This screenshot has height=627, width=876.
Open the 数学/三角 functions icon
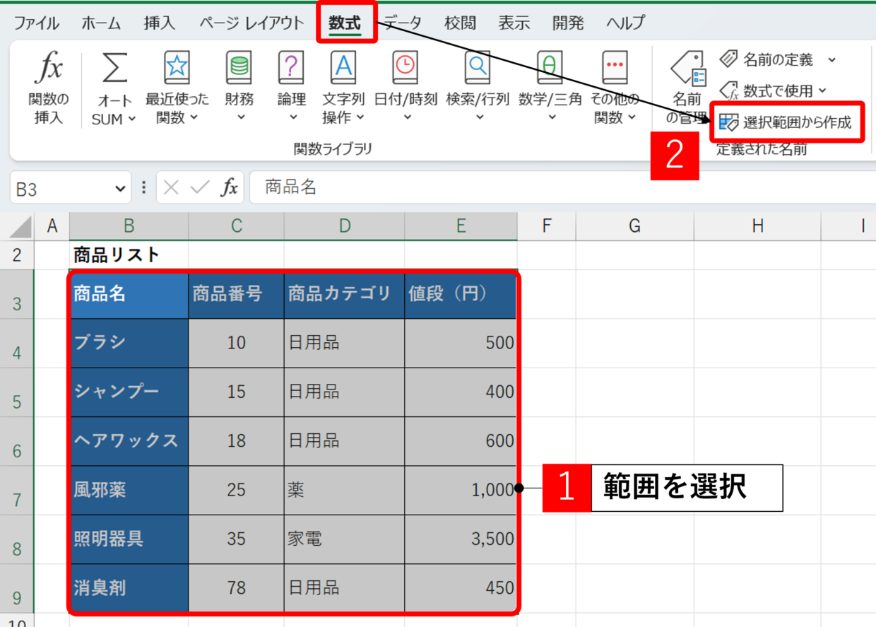(550, 68)
